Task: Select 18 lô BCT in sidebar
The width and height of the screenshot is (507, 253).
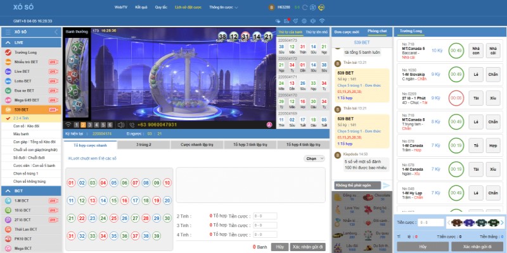Action: (31, 210)
